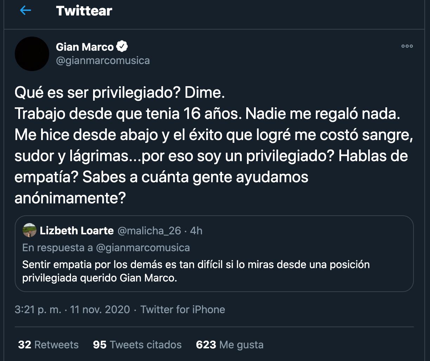Viewport: 430px width, 361px height.
Task: Click the 32 Retweets count
Action: tap(48, 345)
